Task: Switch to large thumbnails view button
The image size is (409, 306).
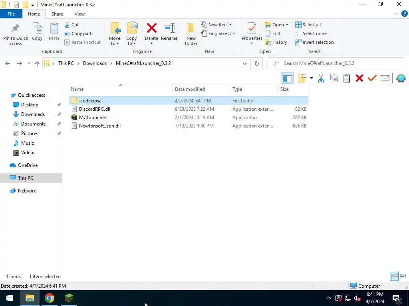Action: (x=403, y=276)
